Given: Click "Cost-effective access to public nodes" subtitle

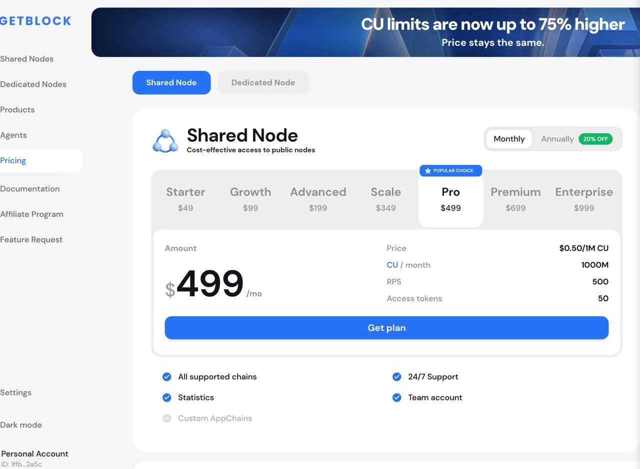Looking at the screenshot, I should point(251,150).
